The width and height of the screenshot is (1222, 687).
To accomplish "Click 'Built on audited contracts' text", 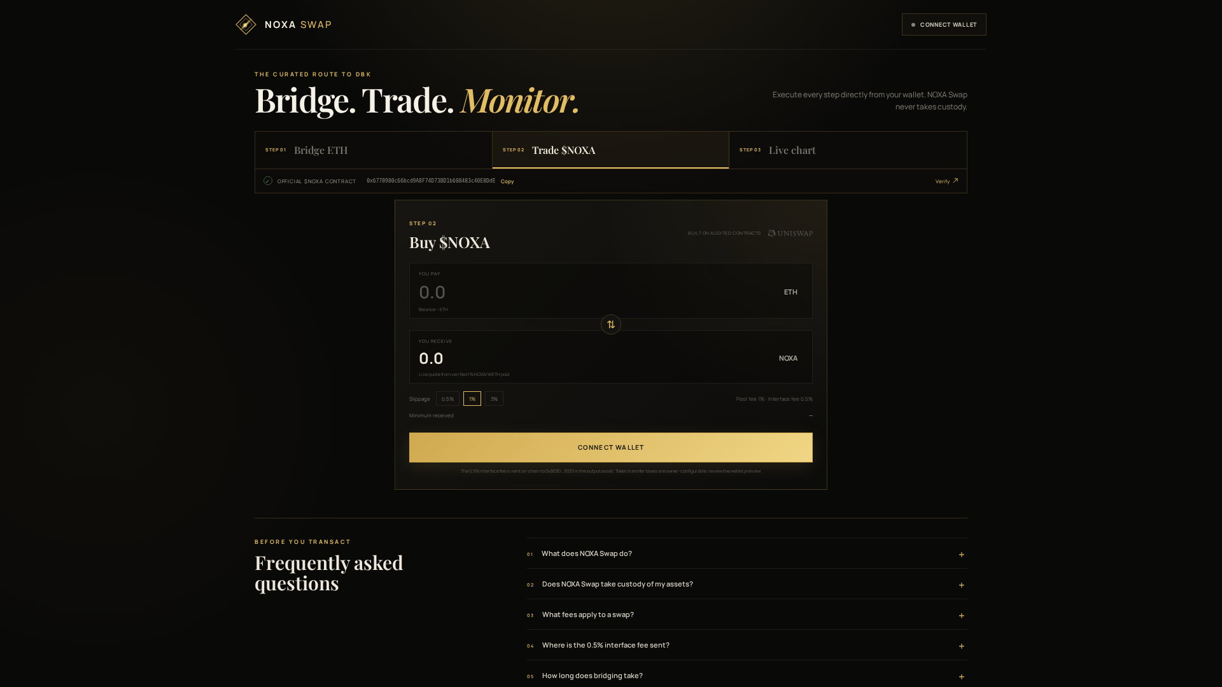I will pos(724,233).
